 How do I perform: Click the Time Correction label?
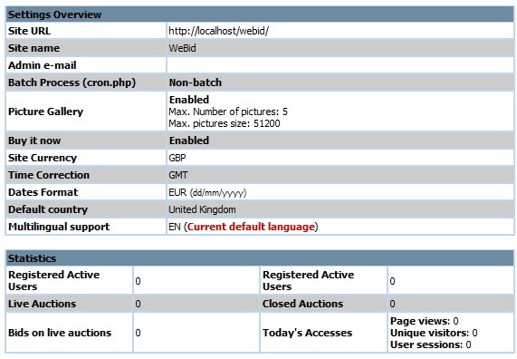click(x=49, y=175)
